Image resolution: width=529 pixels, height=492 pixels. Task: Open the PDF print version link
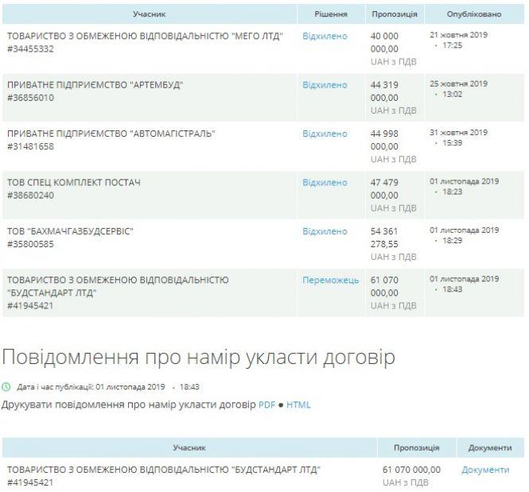pyautogui.click(x=266, y=405)
